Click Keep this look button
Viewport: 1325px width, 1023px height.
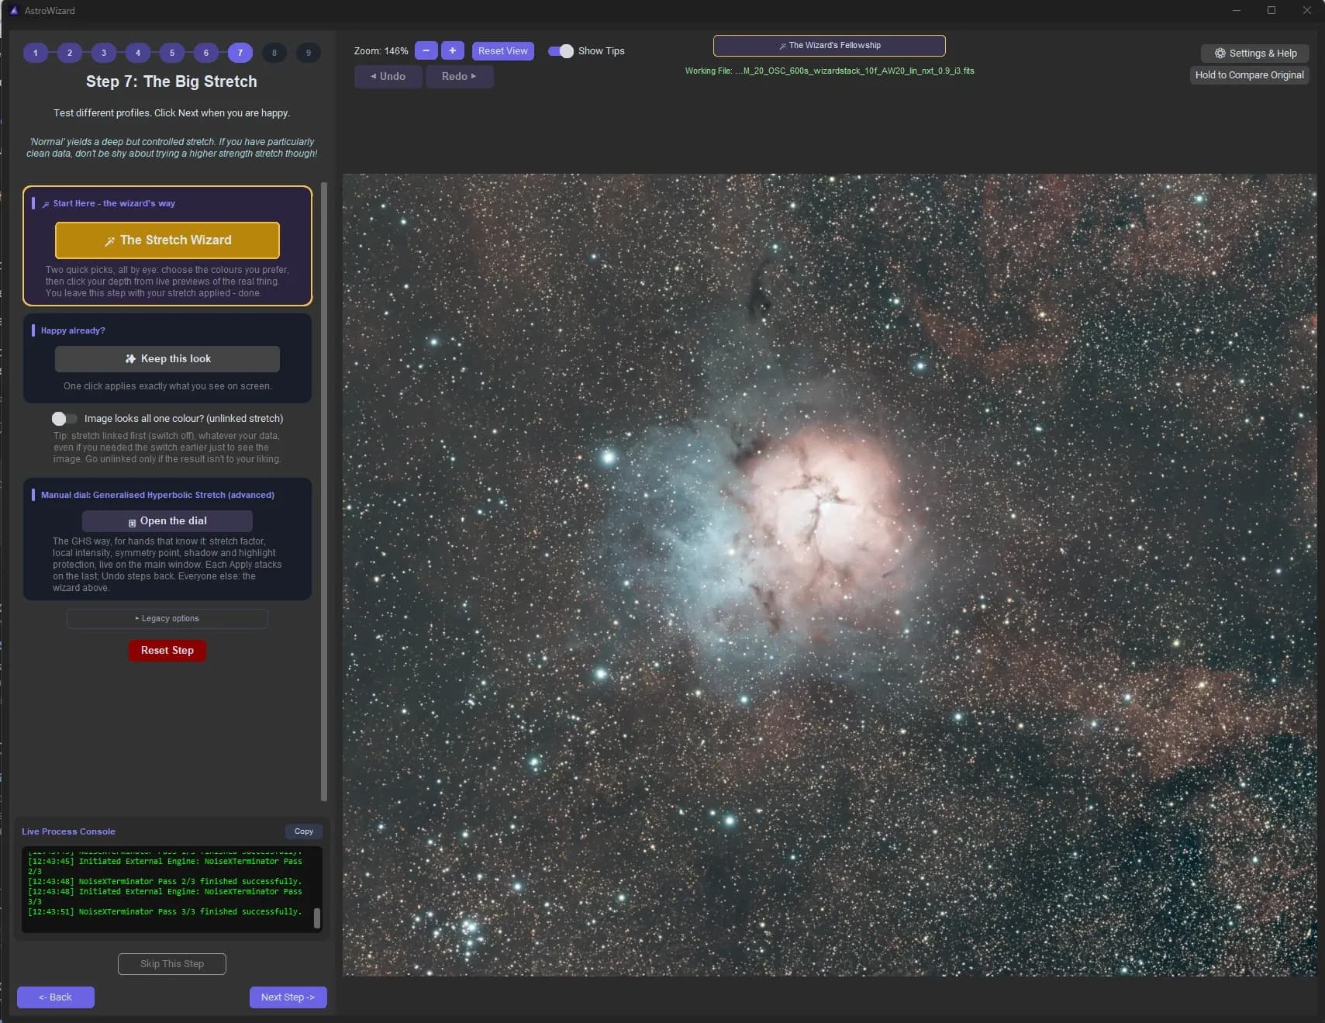point(167,358)
